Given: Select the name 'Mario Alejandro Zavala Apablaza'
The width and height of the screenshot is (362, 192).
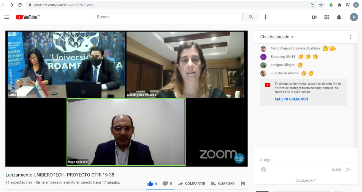Looking at the screenshot, I should tap(295, 48).
